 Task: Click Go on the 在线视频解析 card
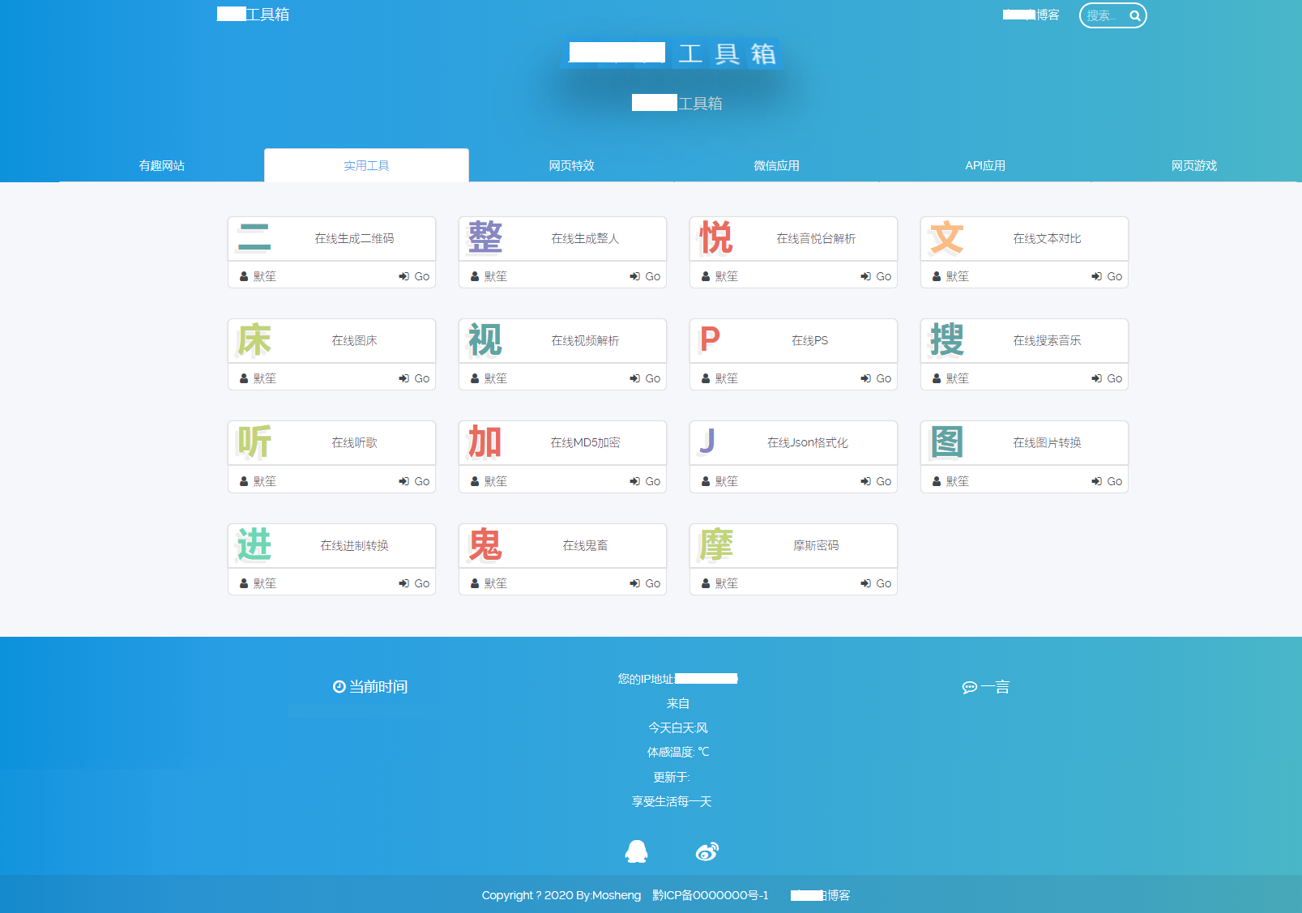[x=645, y=378]
